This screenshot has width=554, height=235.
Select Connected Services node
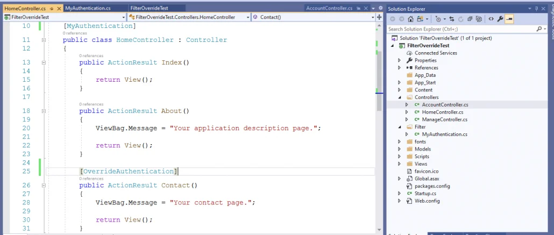tap(436, 53)
